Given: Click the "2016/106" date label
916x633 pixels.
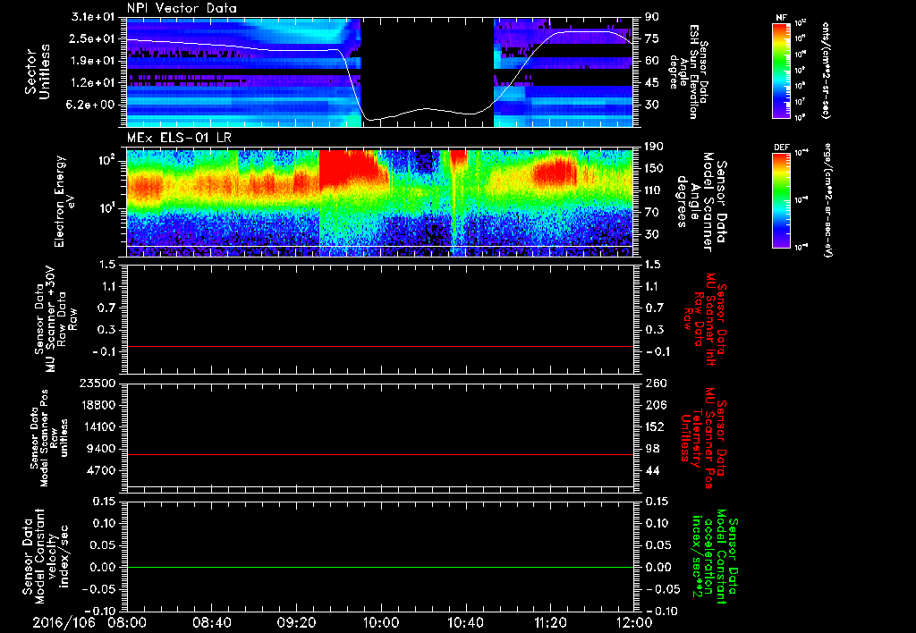Looking at the screenshot, I should coord(64,622).
